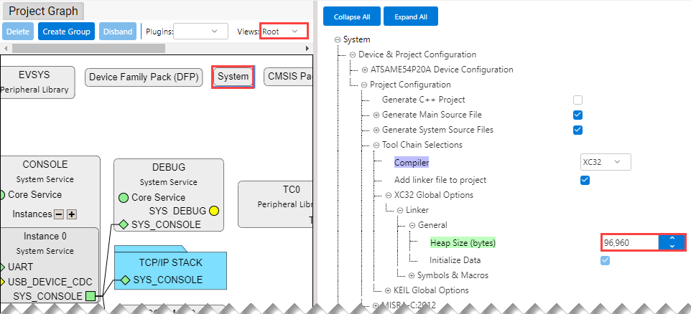The width and height of the screenshot is (691, 314).
Task: Click the Create Group button
Action: pos(66,32)
